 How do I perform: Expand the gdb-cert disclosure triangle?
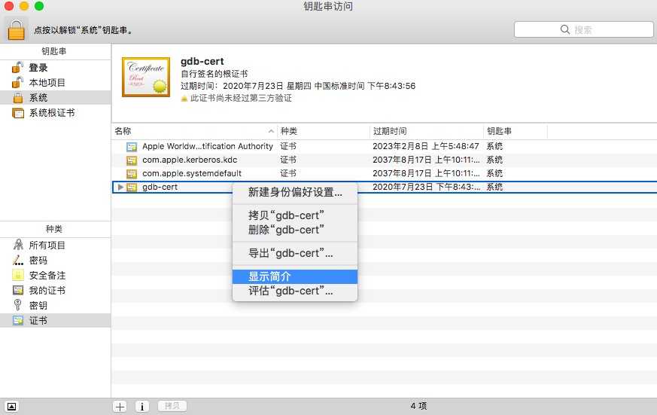120,187
